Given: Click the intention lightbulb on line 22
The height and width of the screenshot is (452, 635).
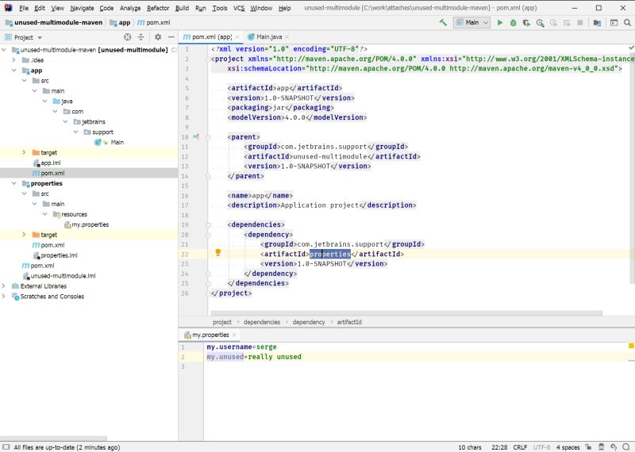Looking at the screenshot, I should pyautogui.click(x=217, y=252).
